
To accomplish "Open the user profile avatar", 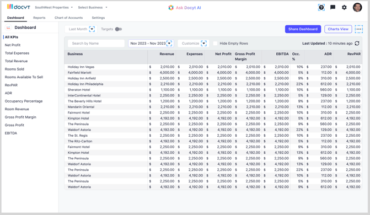I will (x=357, y=8).
